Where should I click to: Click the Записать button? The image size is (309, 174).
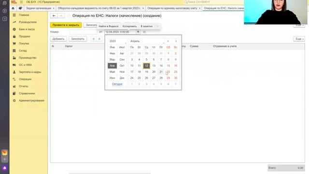point(91,25)
